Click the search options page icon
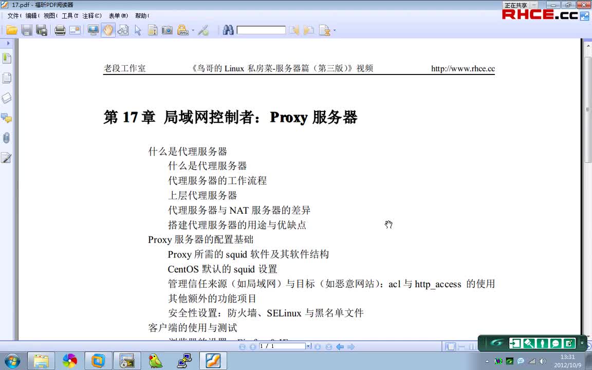Image resolution: width=592 pixels, height=370 pixels. [324, 30]
